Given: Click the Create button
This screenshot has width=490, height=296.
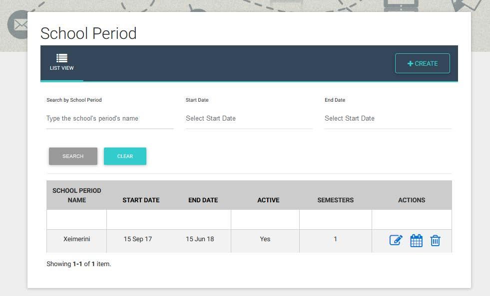Looking at the screenshot, I should pyautogui.click(x=422, y=63).
